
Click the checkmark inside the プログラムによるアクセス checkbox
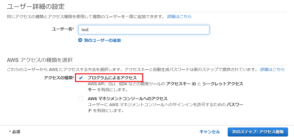click(x=81, y=78)
